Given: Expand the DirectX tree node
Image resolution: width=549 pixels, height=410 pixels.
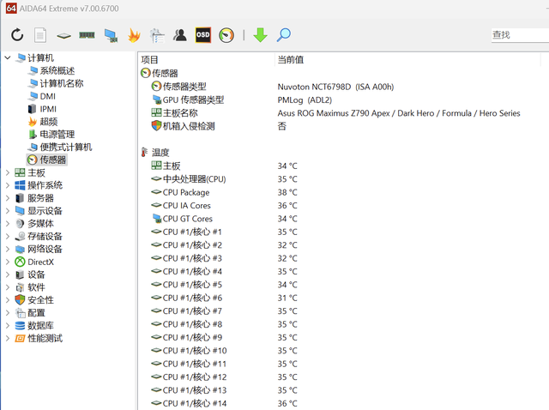Looking at the screenshot, I should (8, 262).
